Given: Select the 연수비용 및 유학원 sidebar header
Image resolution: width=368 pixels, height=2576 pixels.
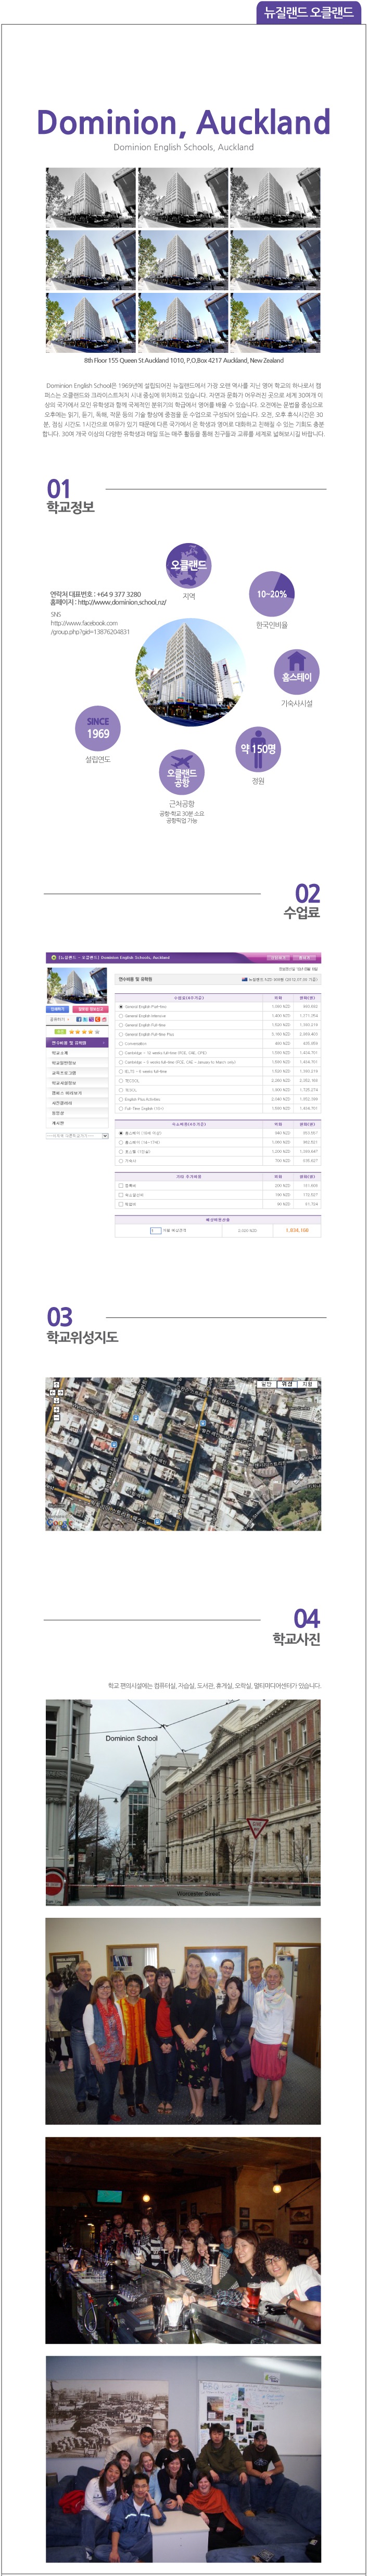Looking at the screenshot, I should click(78, 1043).
